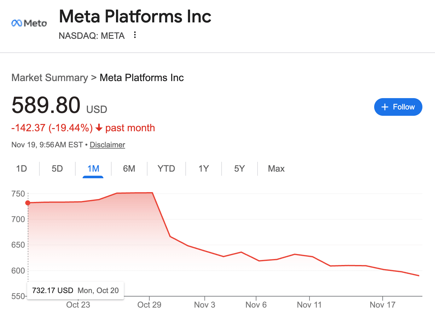The image size is (435, 318).
Task: Switch to the 6M time range
Action: [129, 169]
